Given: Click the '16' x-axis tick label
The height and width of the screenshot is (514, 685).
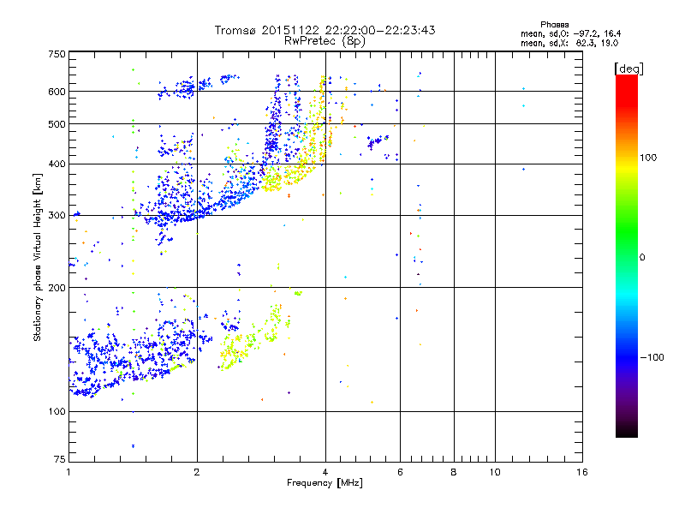Looking at the screenshot, I should (582, 472).
